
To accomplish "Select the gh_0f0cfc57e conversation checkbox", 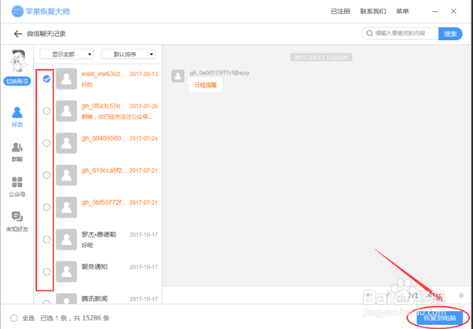I will pos(46,111).
